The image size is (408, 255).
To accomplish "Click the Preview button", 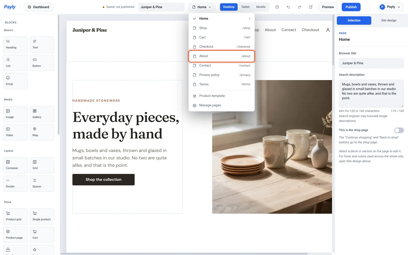I will [x=328, y=7].
